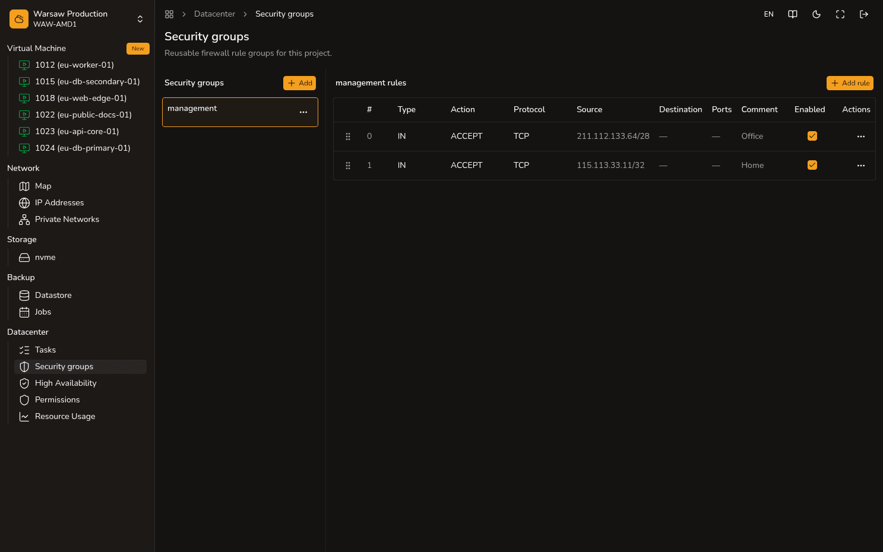Click the orange cloud project logo
Image resolution: width=883 pixels, height=552 pixels.
[19, 19]
